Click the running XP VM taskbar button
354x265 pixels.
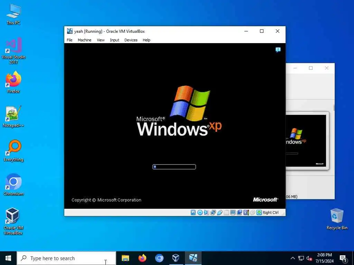(x=193, y=258)
